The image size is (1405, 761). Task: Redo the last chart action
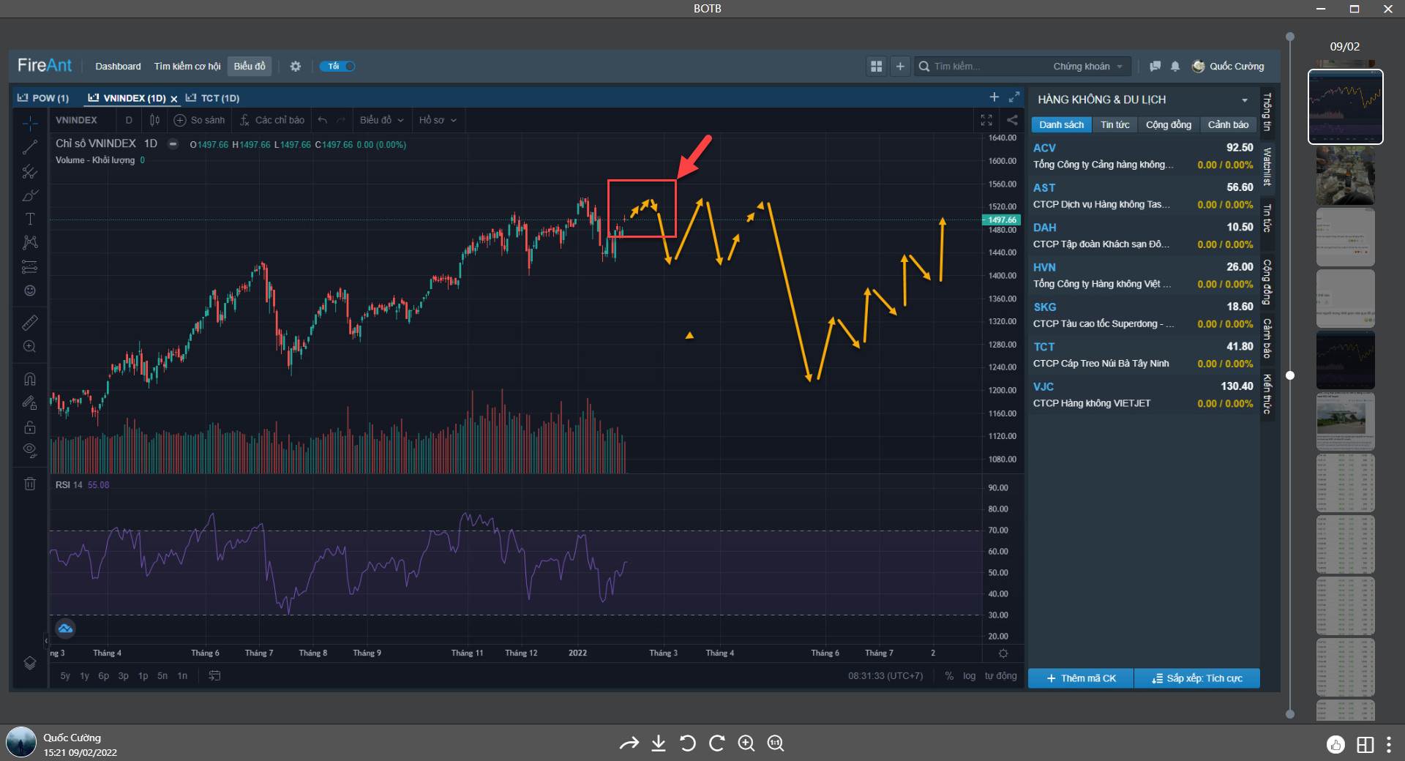341,120
